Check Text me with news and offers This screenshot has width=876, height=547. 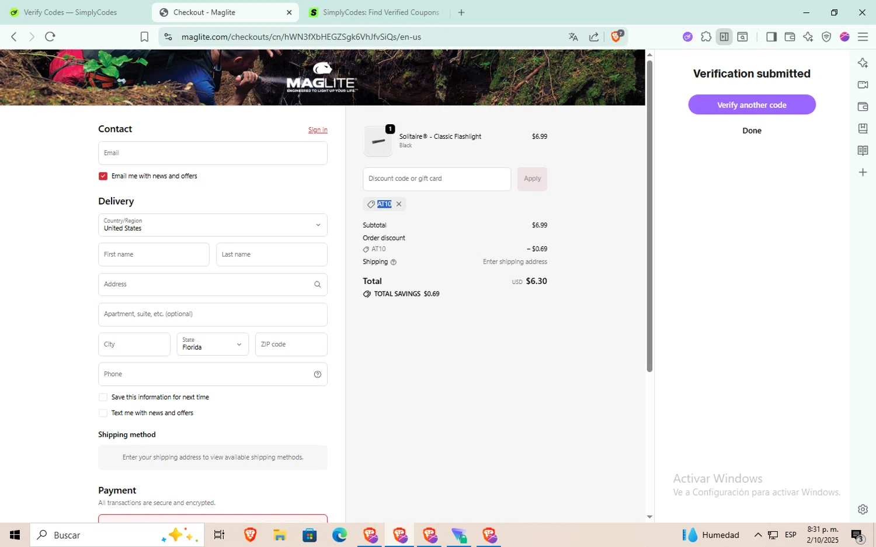[103, 413]
